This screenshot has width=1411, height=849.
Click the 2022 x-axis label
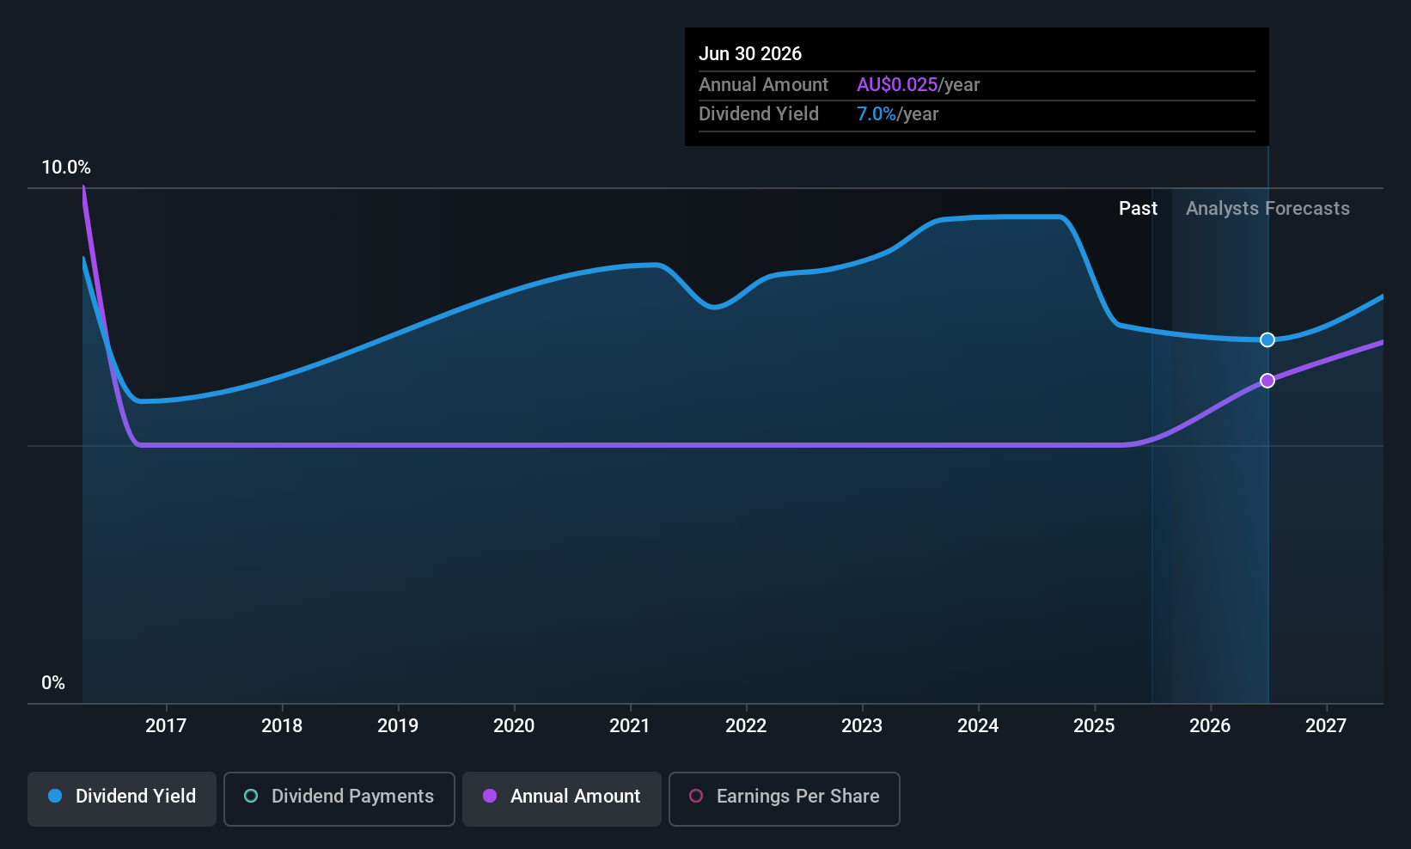746,726
